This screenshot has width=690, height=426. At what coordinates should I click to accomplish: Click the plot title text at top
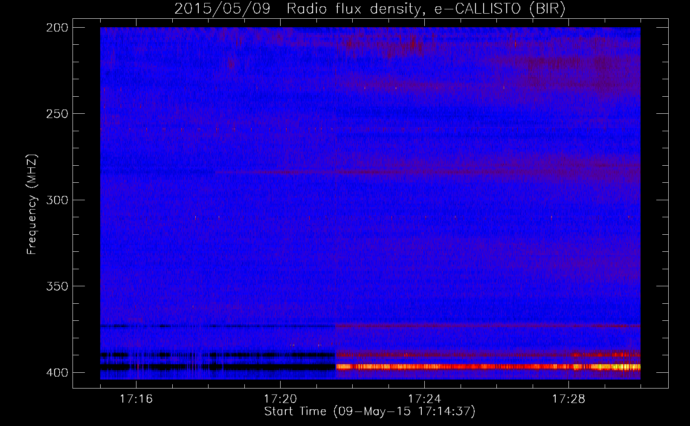tap(370, 9)
